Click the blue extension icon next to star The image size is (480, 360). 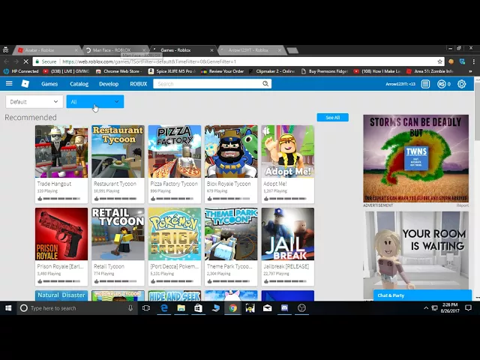pyautogui.click(x=462, y=61)
